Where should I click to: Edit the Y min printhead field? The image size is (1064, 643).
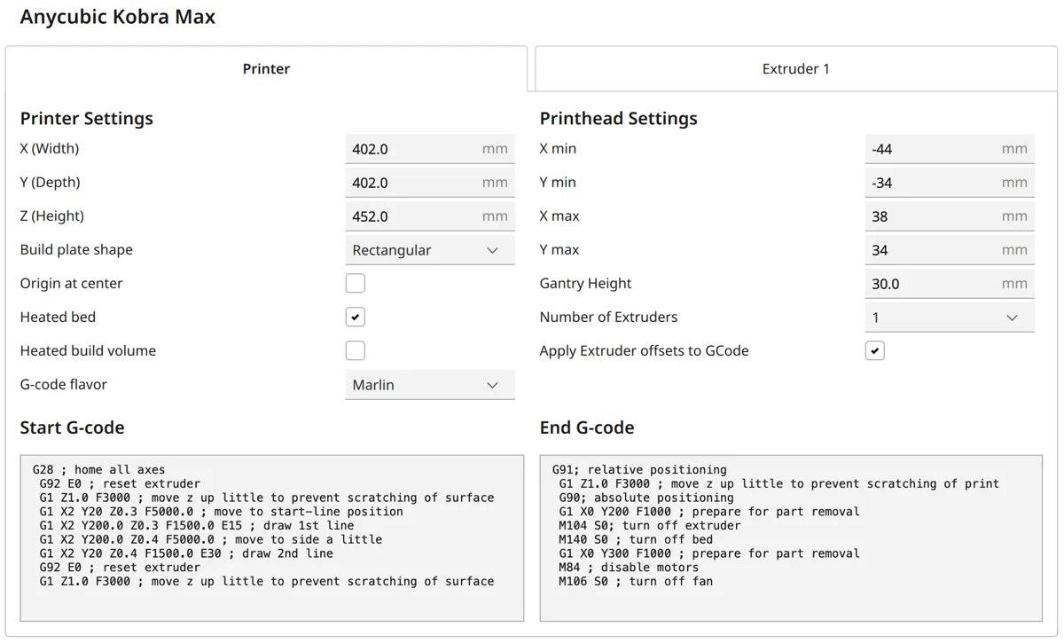click(932, 183)
